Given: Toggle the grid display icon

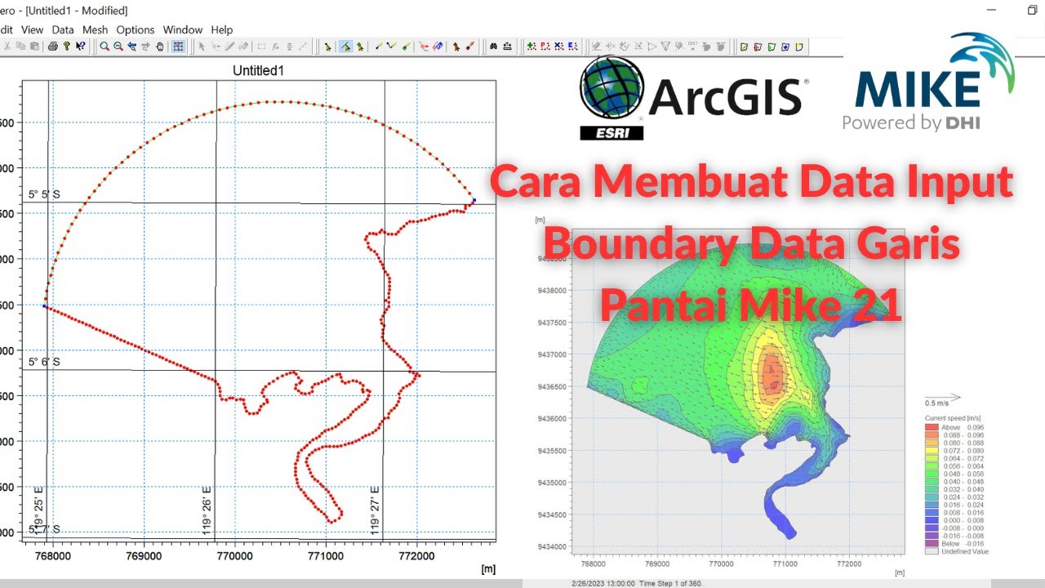Looking at the screenshot, I should pyautogui.click(x=179, y=47).
